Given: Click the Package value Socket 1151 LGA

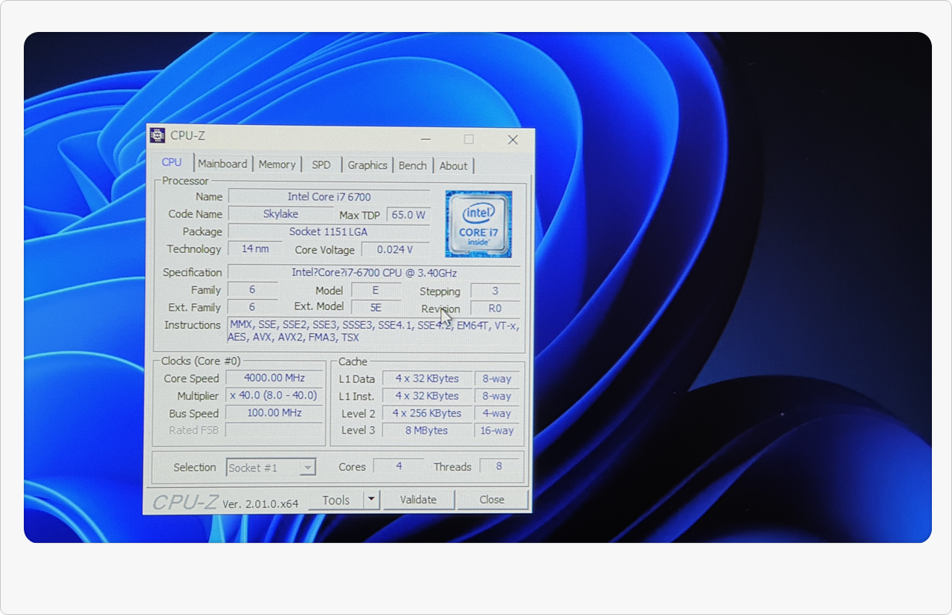Looking at the screenshot, I should click(329, 231).
